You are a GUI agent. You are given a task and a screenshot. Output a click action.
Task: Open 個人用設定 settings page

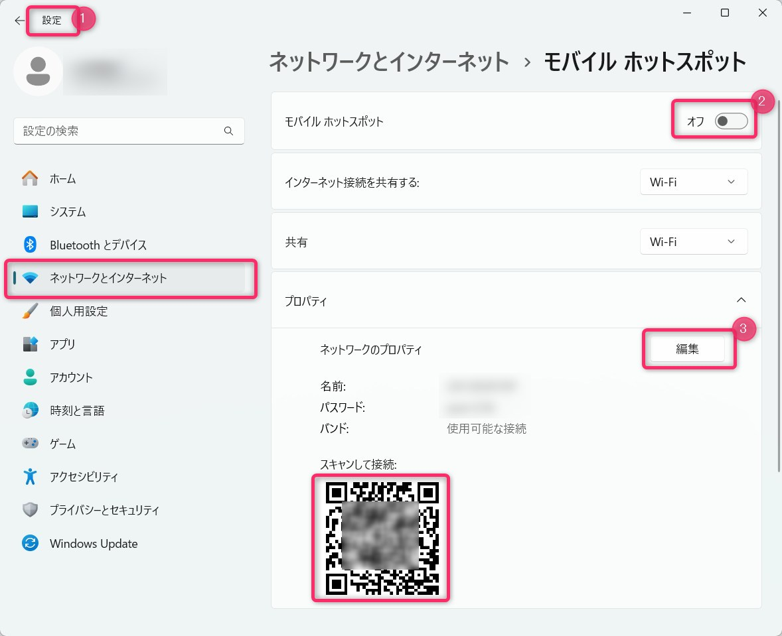click(x=129, y=311)
